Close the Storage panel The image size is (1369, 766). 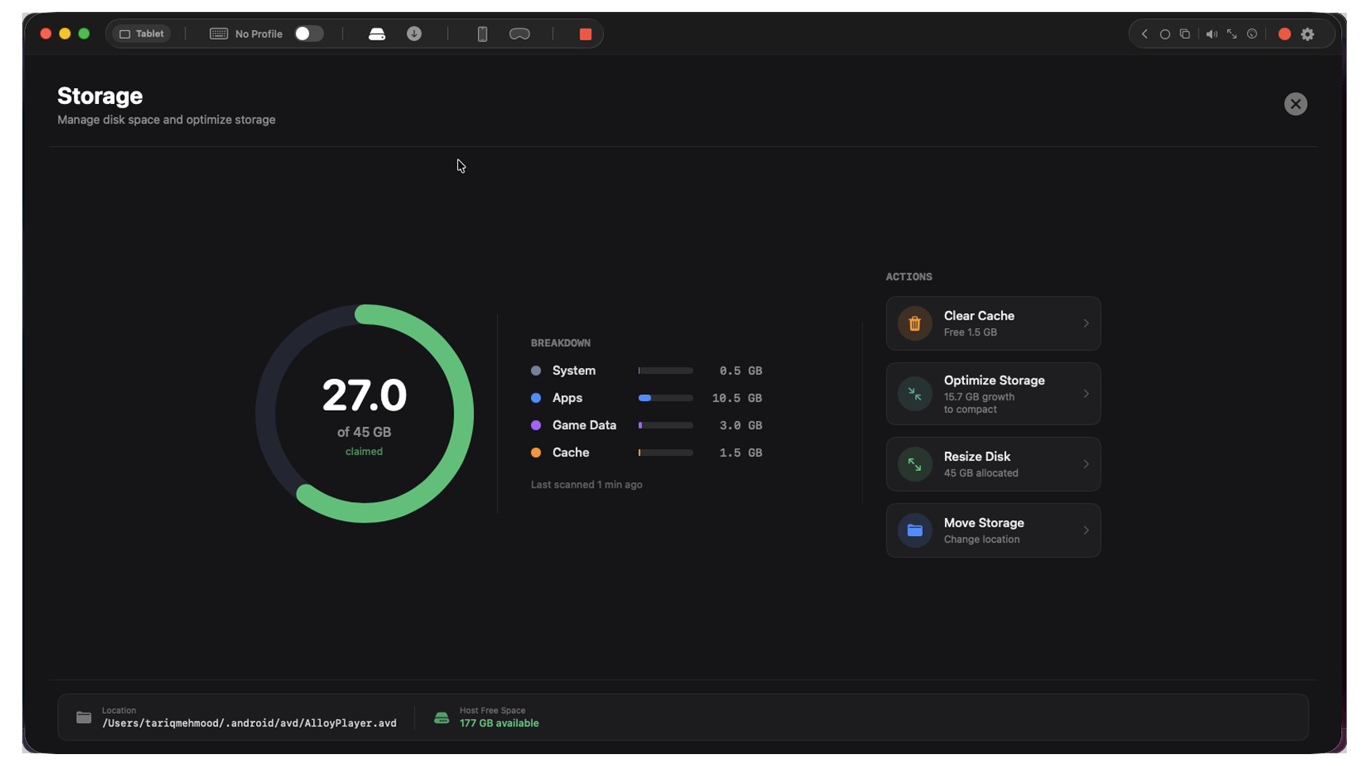1296,104
